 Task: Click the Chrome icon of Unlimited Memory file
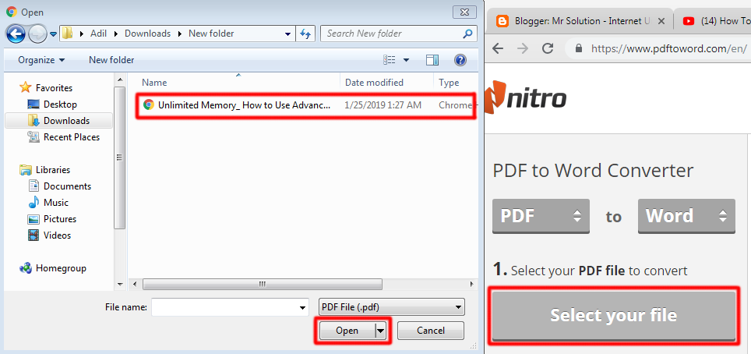pos(149,105)
